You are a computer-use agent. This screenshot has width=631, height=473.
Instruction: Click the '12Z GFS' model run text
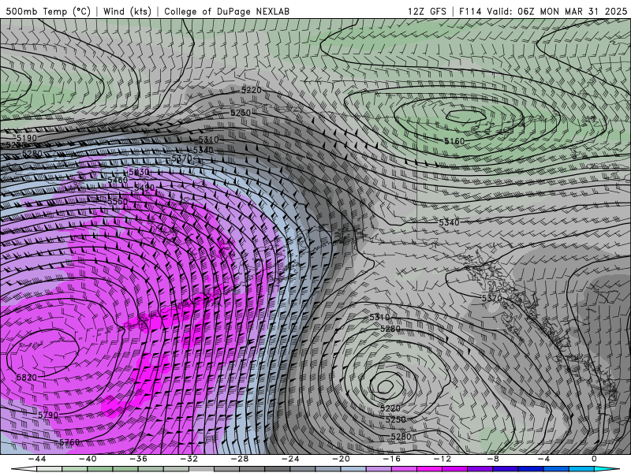point(427,11)
